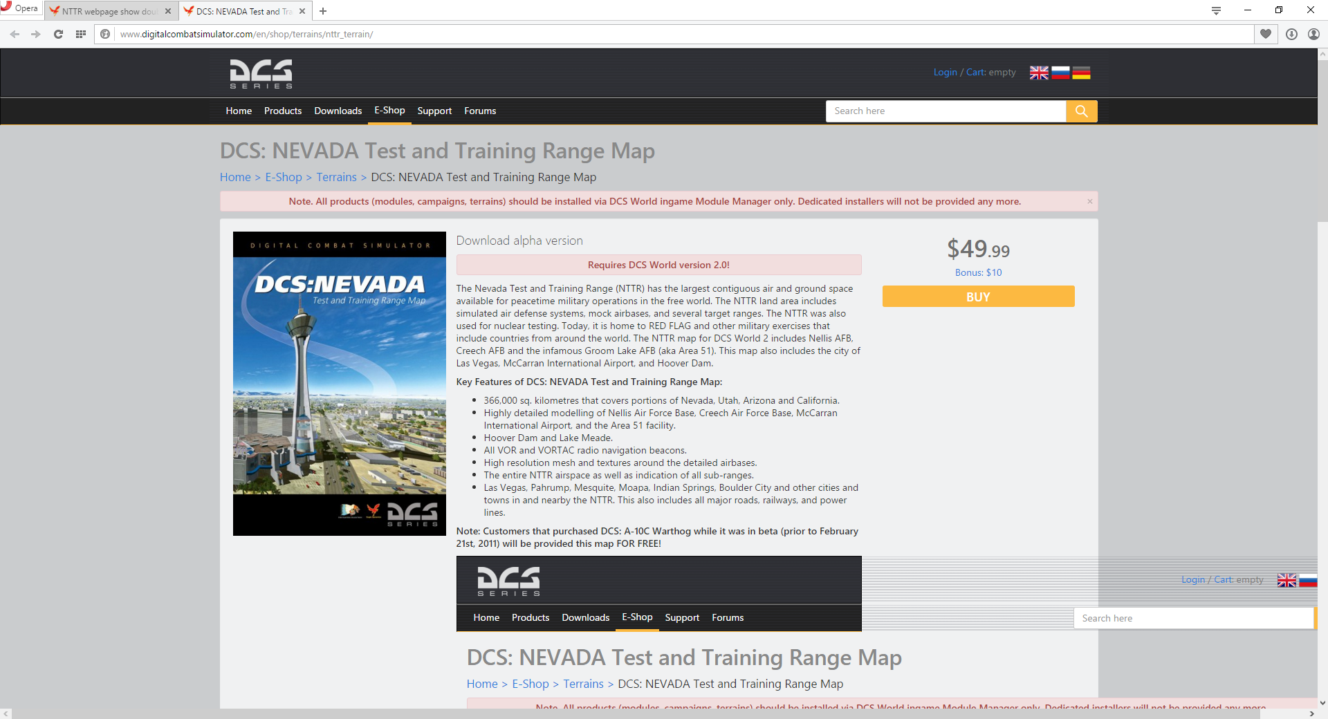1328x719 pixels.
Task: Click the duplicated Login link in lower header
Action: pos(1192,579)
